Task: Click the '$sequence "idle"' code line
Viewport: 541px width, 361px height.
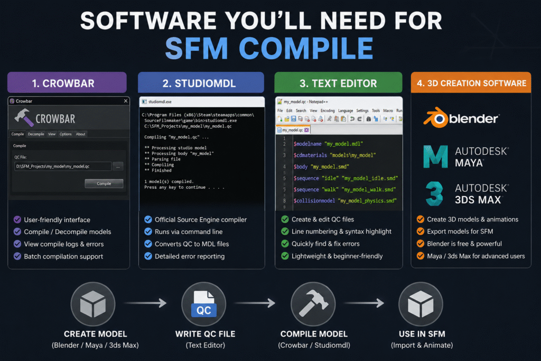Action: (346, 178)
